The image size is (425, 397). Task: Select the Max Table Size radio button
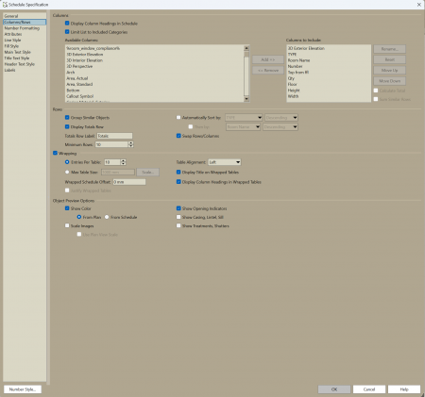67,173
